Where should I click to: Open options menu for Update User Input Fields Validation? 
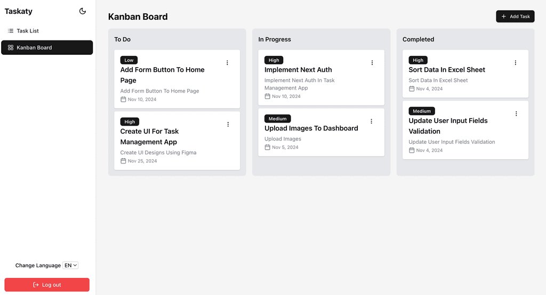pos(516,114)
